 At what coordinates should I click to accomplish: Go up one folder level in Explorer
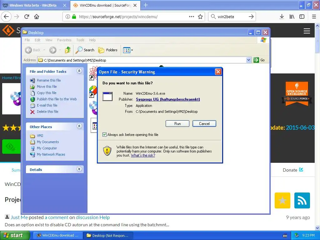coord(68,50)
